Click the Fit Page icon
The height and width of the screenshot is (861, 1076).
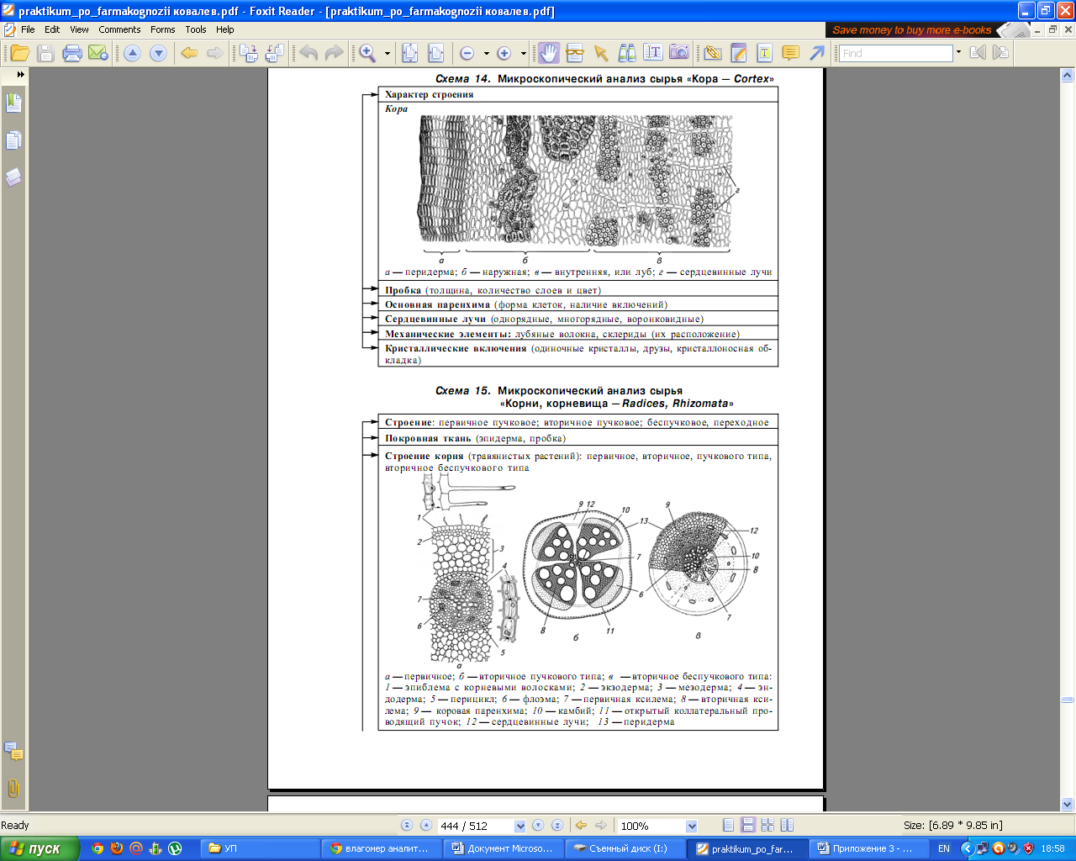click(x=409, y=53)
